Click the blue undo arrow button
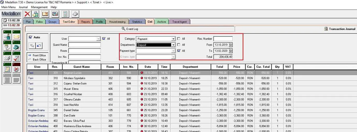357x132 pixels. 39,46
